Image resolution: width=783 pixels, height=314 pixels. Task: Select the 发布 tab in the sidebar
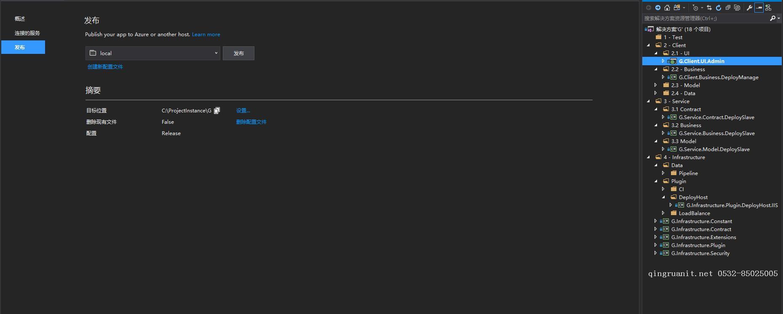coord(23,47)
